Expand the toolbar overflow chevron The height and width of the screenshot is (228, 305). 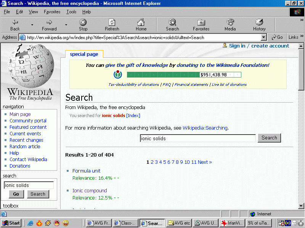(302, 20)
